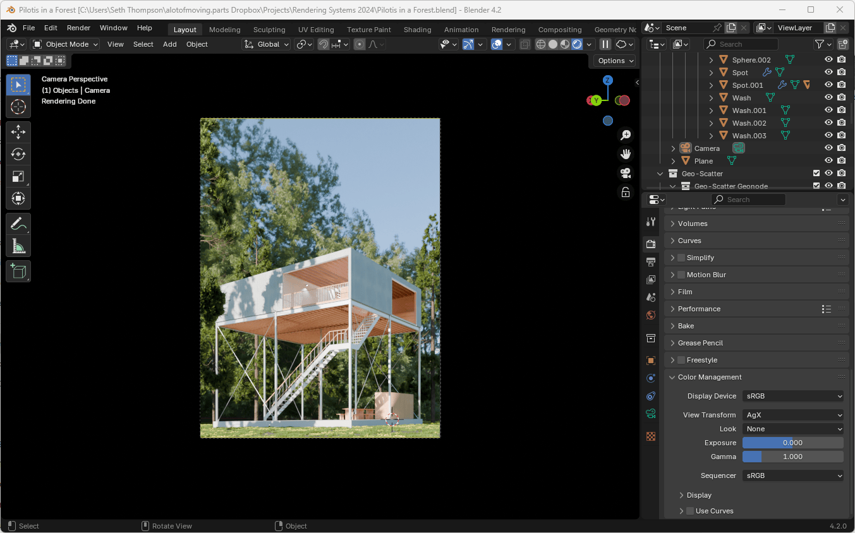Open the View Layer properties tab
This screenshot has width=855, height=533.
tap(651, 279)
